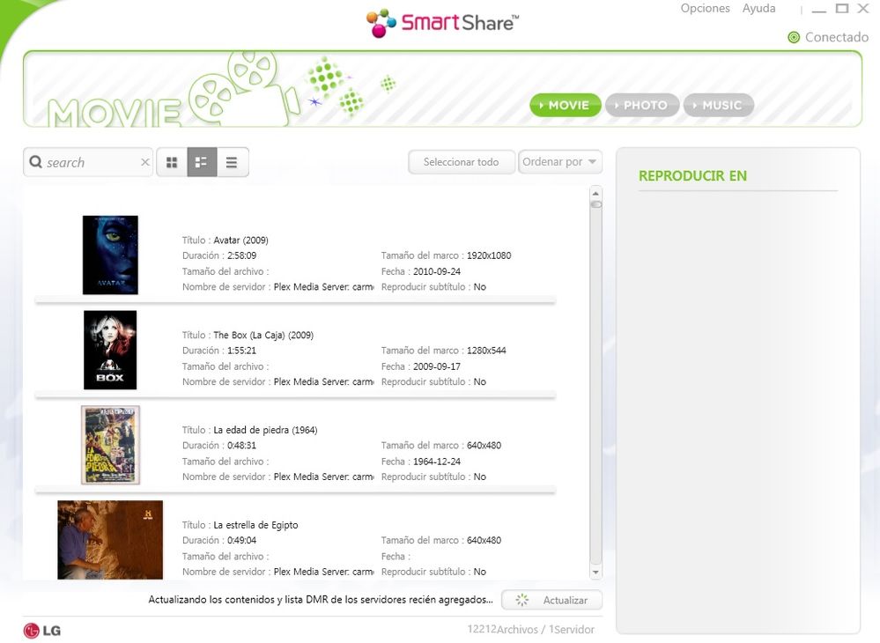The height and width of the screenshot is (643, 880).
Task: Open the Ayuda menu
Action: pyautogui.click(x=758, y=9)
